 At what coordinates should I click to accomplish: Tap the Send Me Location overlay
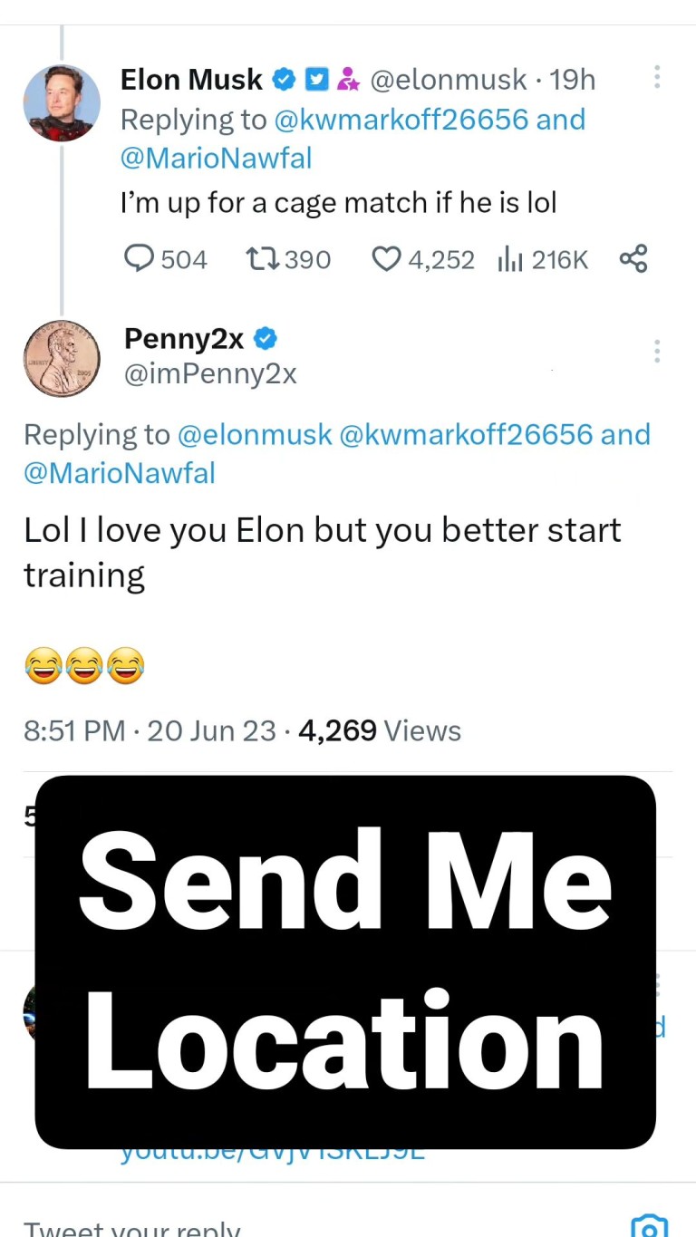point(345,961)
